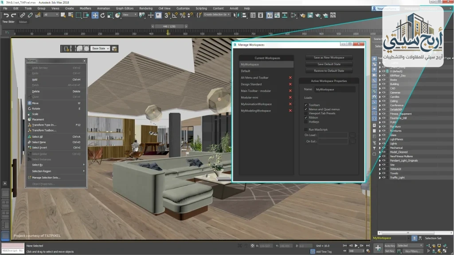
Task: Enable the Ribbon checkbox under Loads
Action: pyautogui.click(x=306, y=117)
